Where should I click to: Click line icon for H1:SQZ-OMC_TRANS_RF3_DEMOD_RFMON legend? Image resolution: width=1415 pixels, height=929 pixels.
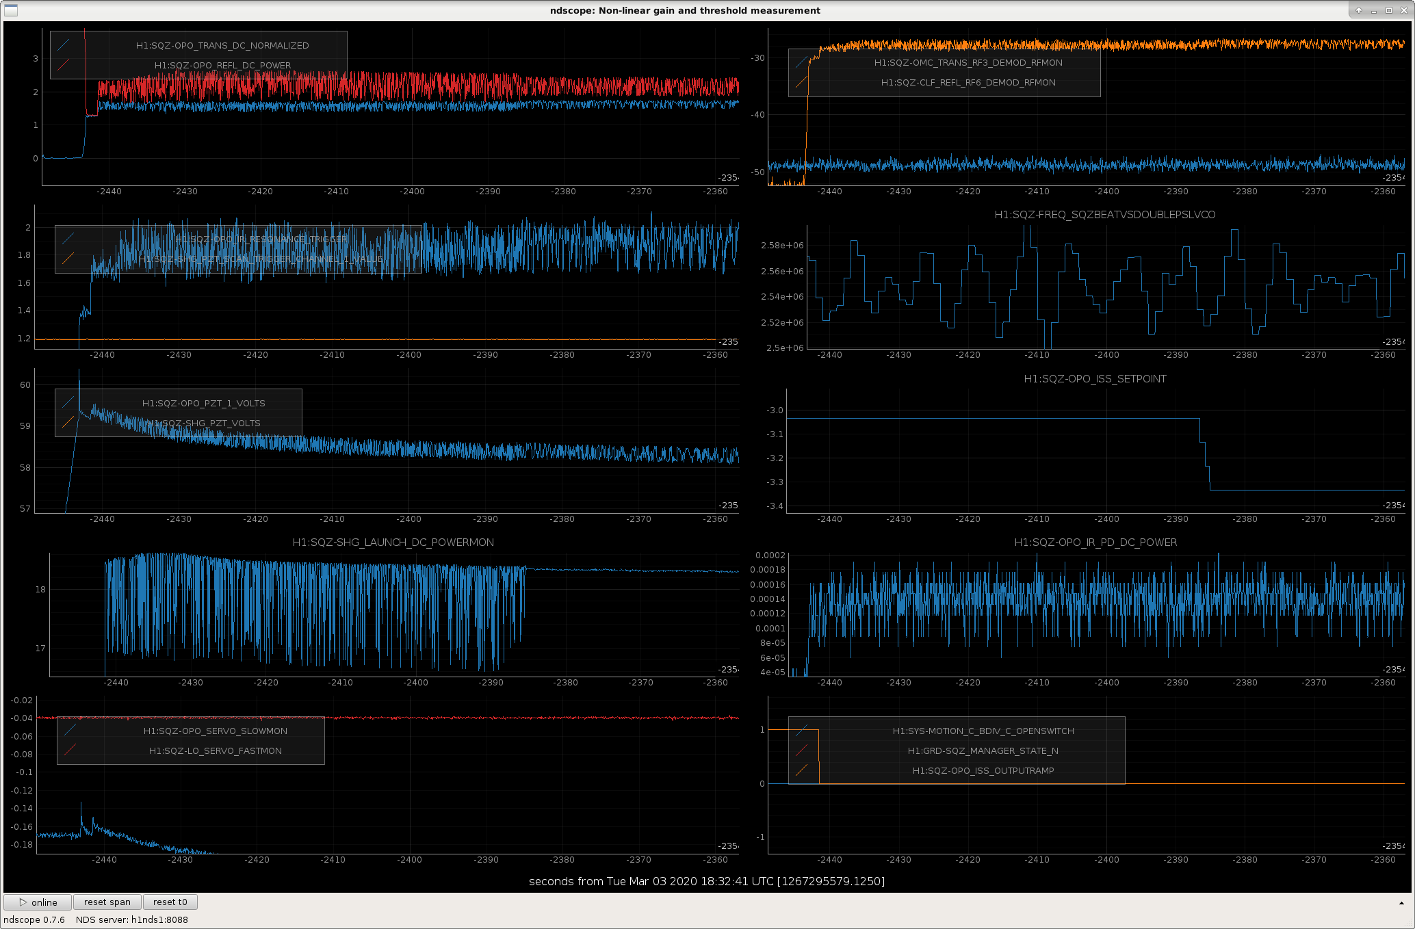(x=802, y=62)
